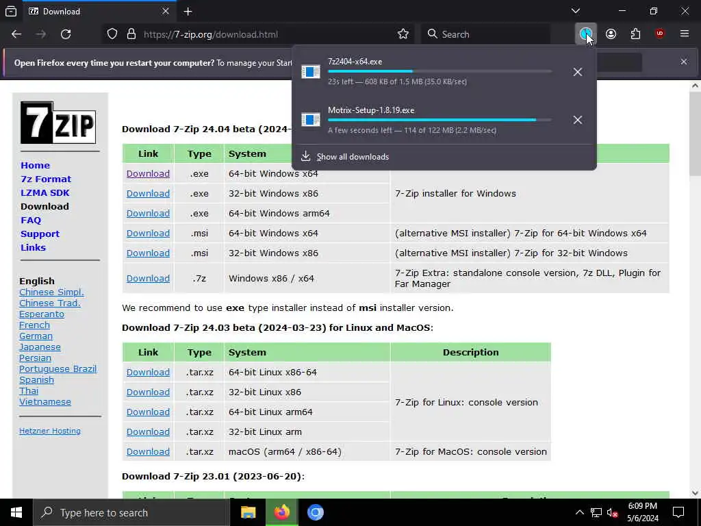Bookmark this page with star icon
The image size is (701, 526).
403,34
